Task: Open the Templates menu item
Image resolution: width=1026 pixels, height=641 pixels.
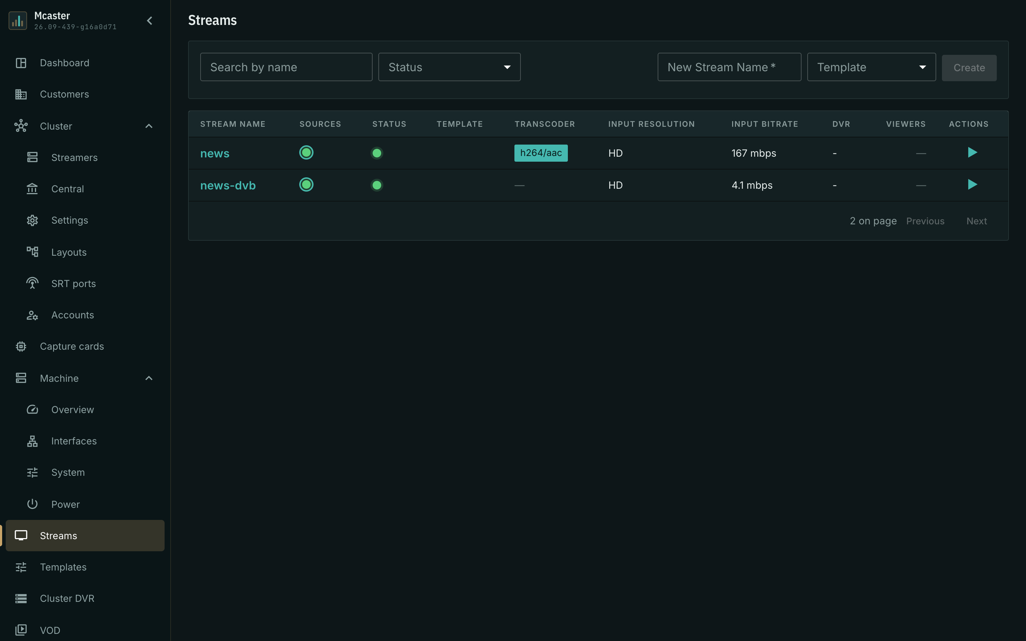Action: tap(85, 567)
